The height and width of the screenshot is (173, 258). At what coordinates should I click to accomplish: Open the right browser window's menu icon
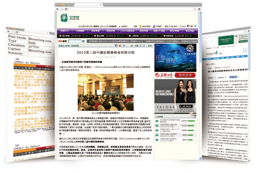(x=249, y=31)
